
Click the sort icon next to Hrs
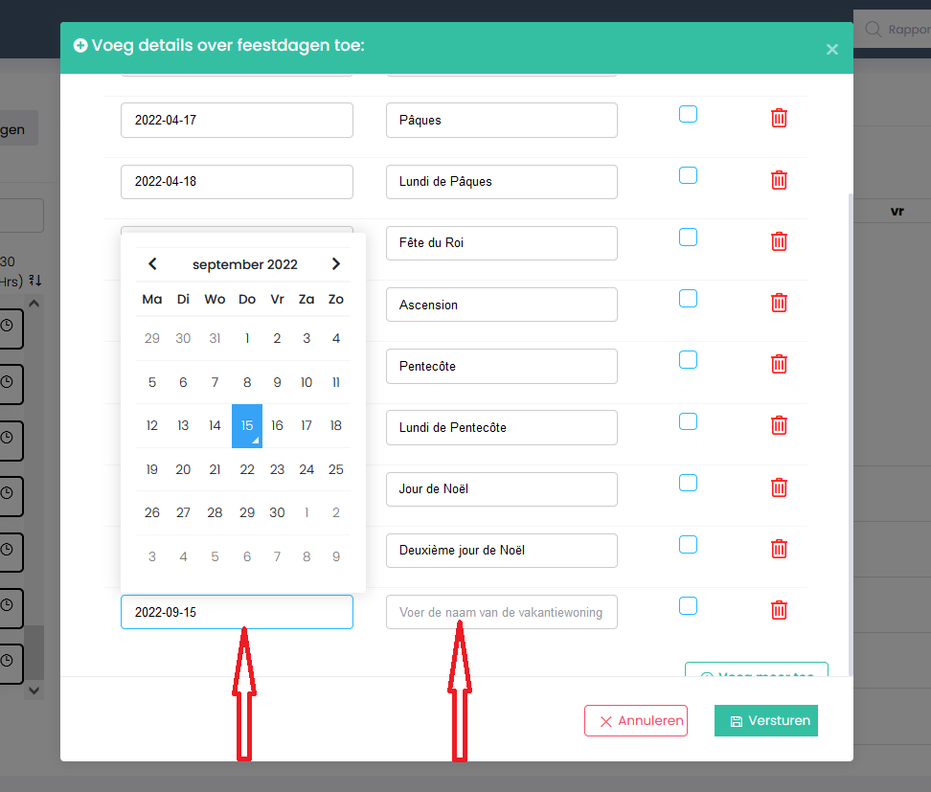pos(35,281)
